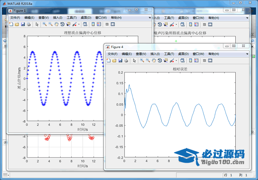Click Link Plot icon in Figure 1 toolbar

click(x=85, y=24)
